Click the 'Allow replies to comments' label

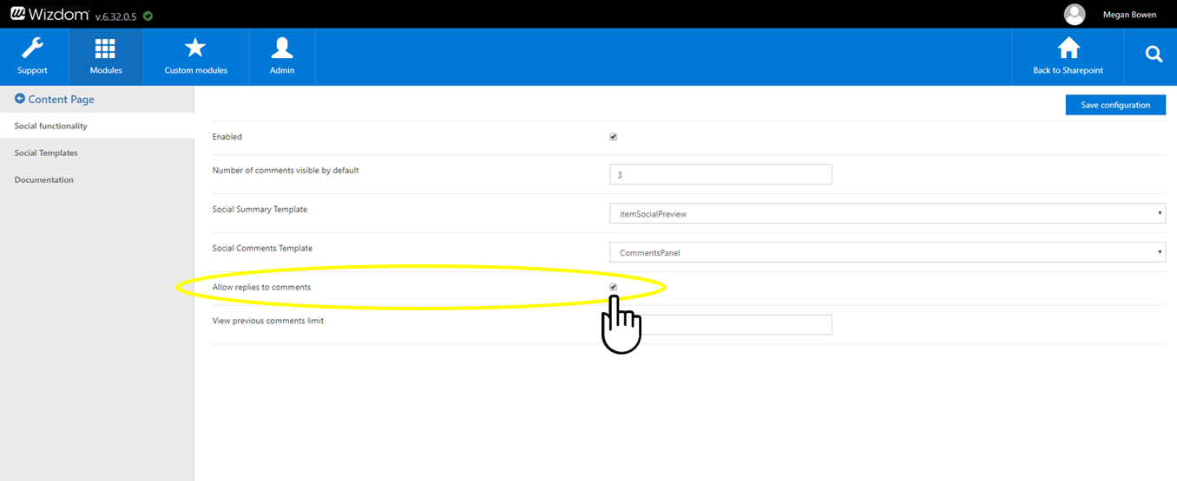click(261, 287)
